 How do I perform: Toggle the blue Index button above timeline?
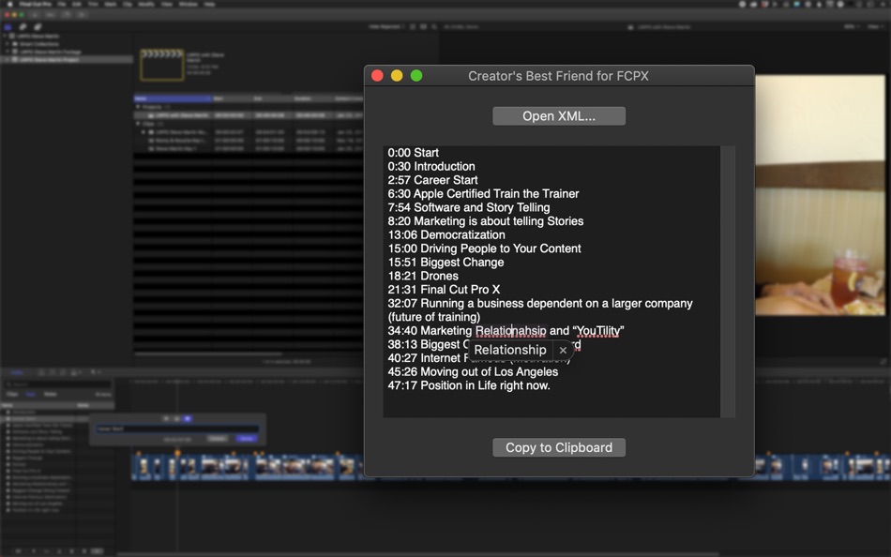tap(17, 372)
